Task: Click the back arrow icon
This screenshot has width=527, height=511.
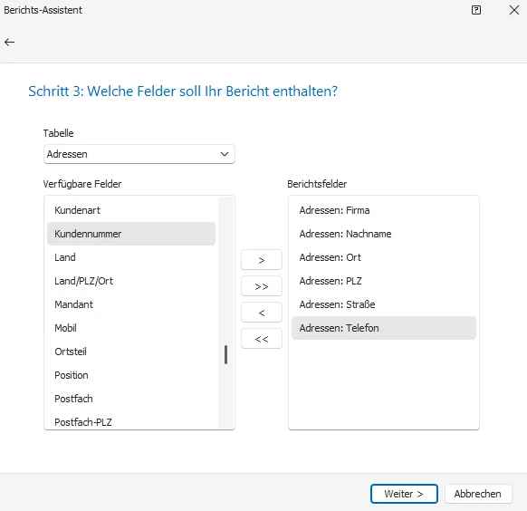Action: click(9, 42)
